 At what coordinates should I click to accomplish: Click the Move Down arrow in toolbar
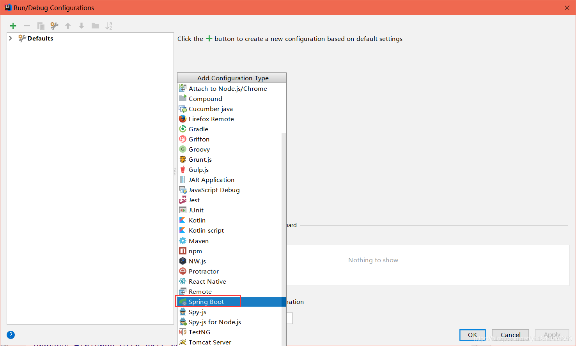(82, 26)
